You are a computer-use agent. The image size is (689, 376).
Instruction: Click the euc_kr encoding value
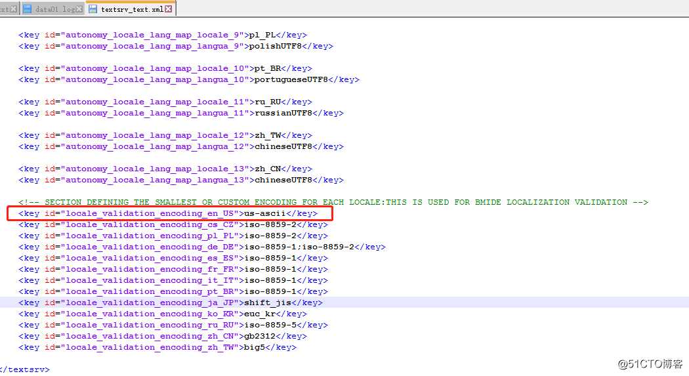(260, 314)
